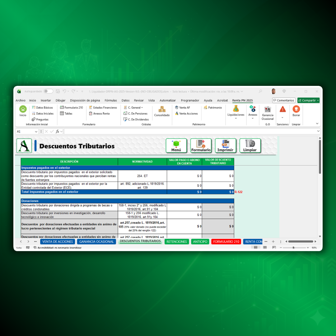Switch to the RETENCIONES sheet tab
Screen dimensions: 336x336
[176, 242]
